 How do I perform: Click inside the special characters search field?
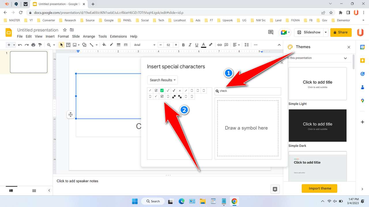[248, 91]
